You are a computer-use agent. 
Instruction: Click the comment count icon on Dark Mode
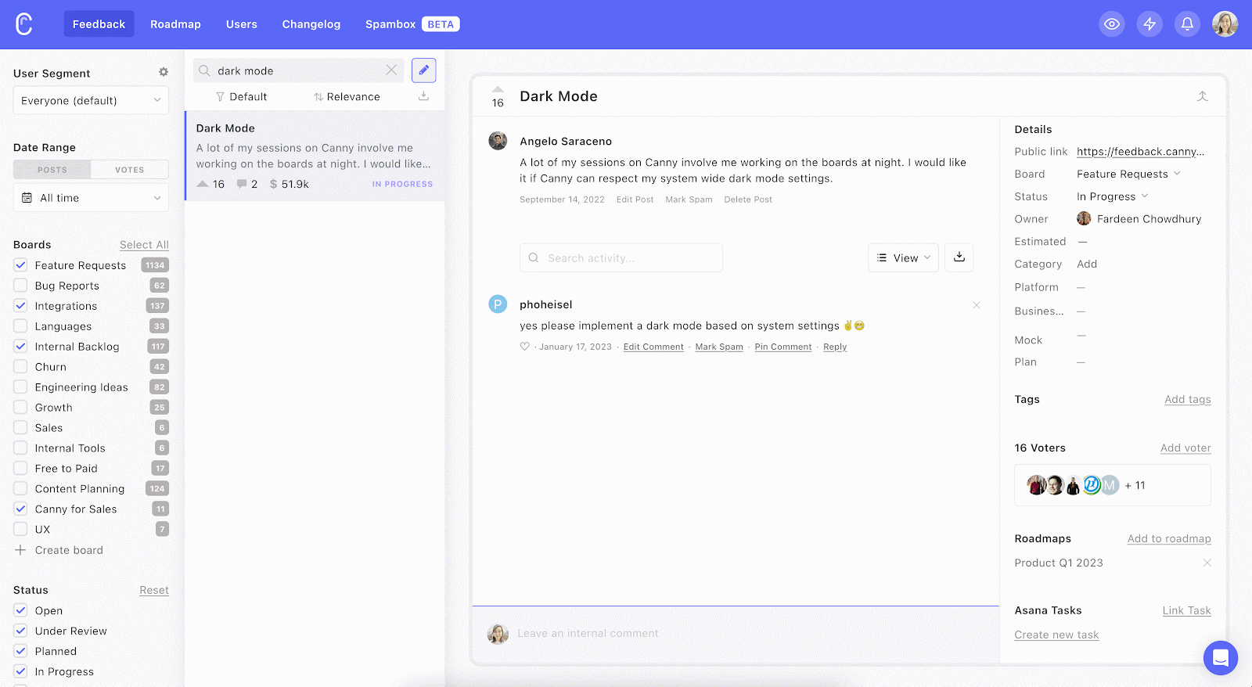[242, 184]
